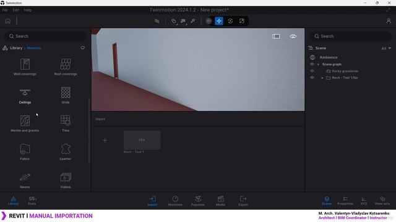Open the Neons material category
Viewport: 396px width, 222px height.
(25, 180)
